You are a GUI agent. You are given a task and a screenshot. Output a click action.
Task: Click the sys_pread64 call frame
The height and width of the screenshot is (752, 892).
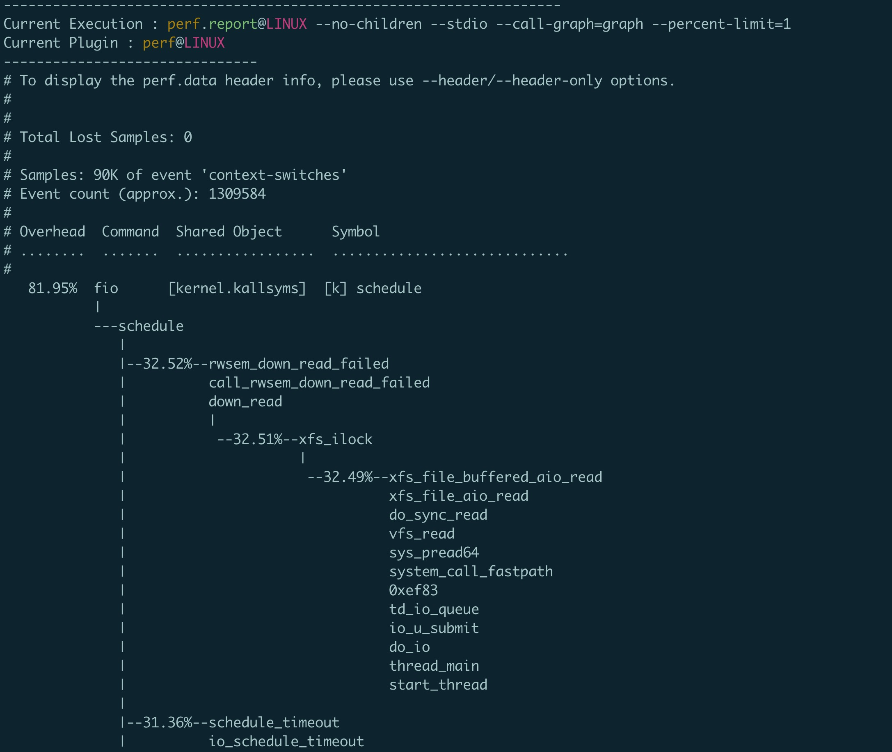pos(434,553)
